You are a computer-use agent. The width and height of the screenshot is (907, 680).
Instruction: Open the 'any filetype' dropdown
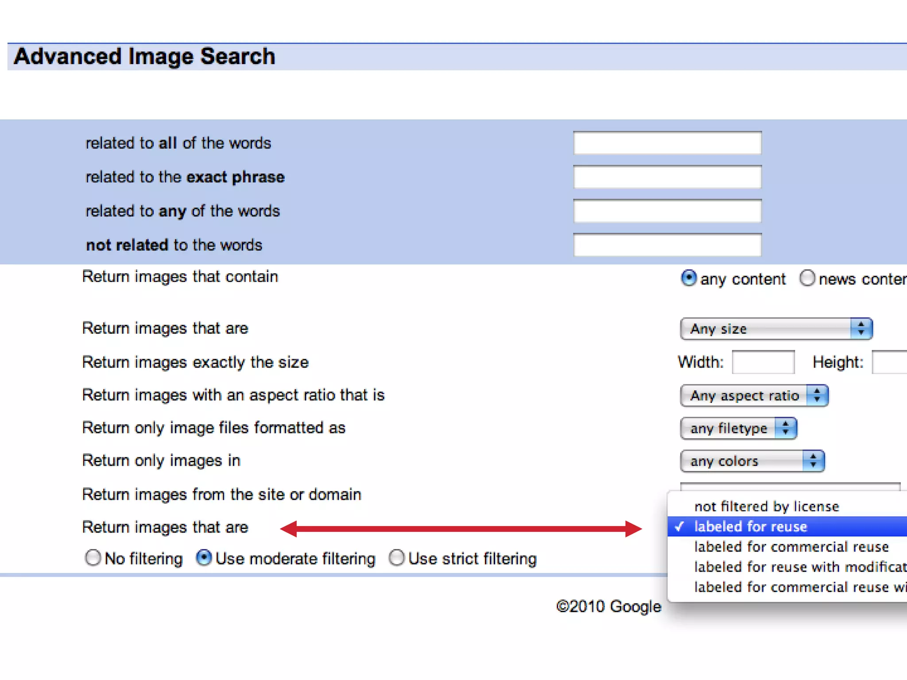point(738,428)
